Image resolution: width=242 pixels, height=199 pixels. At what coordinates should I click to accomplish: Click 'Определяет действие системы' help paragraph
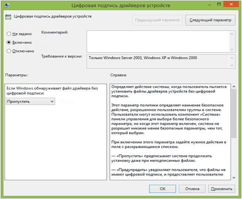click(x=169, y=91)
